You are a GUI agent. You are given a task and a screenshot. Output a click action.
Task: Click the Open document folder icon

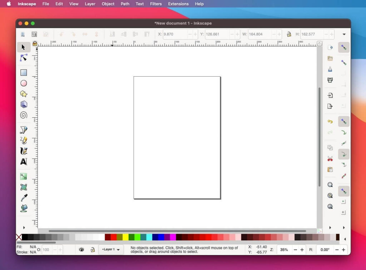tap(330, 58)
